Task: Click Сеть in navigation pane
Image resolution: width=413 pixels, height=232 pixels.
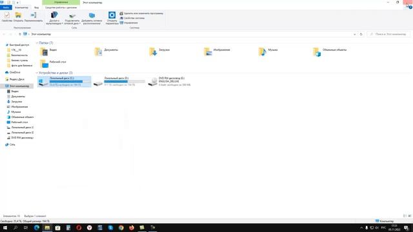Action: (x=12, y=144)
